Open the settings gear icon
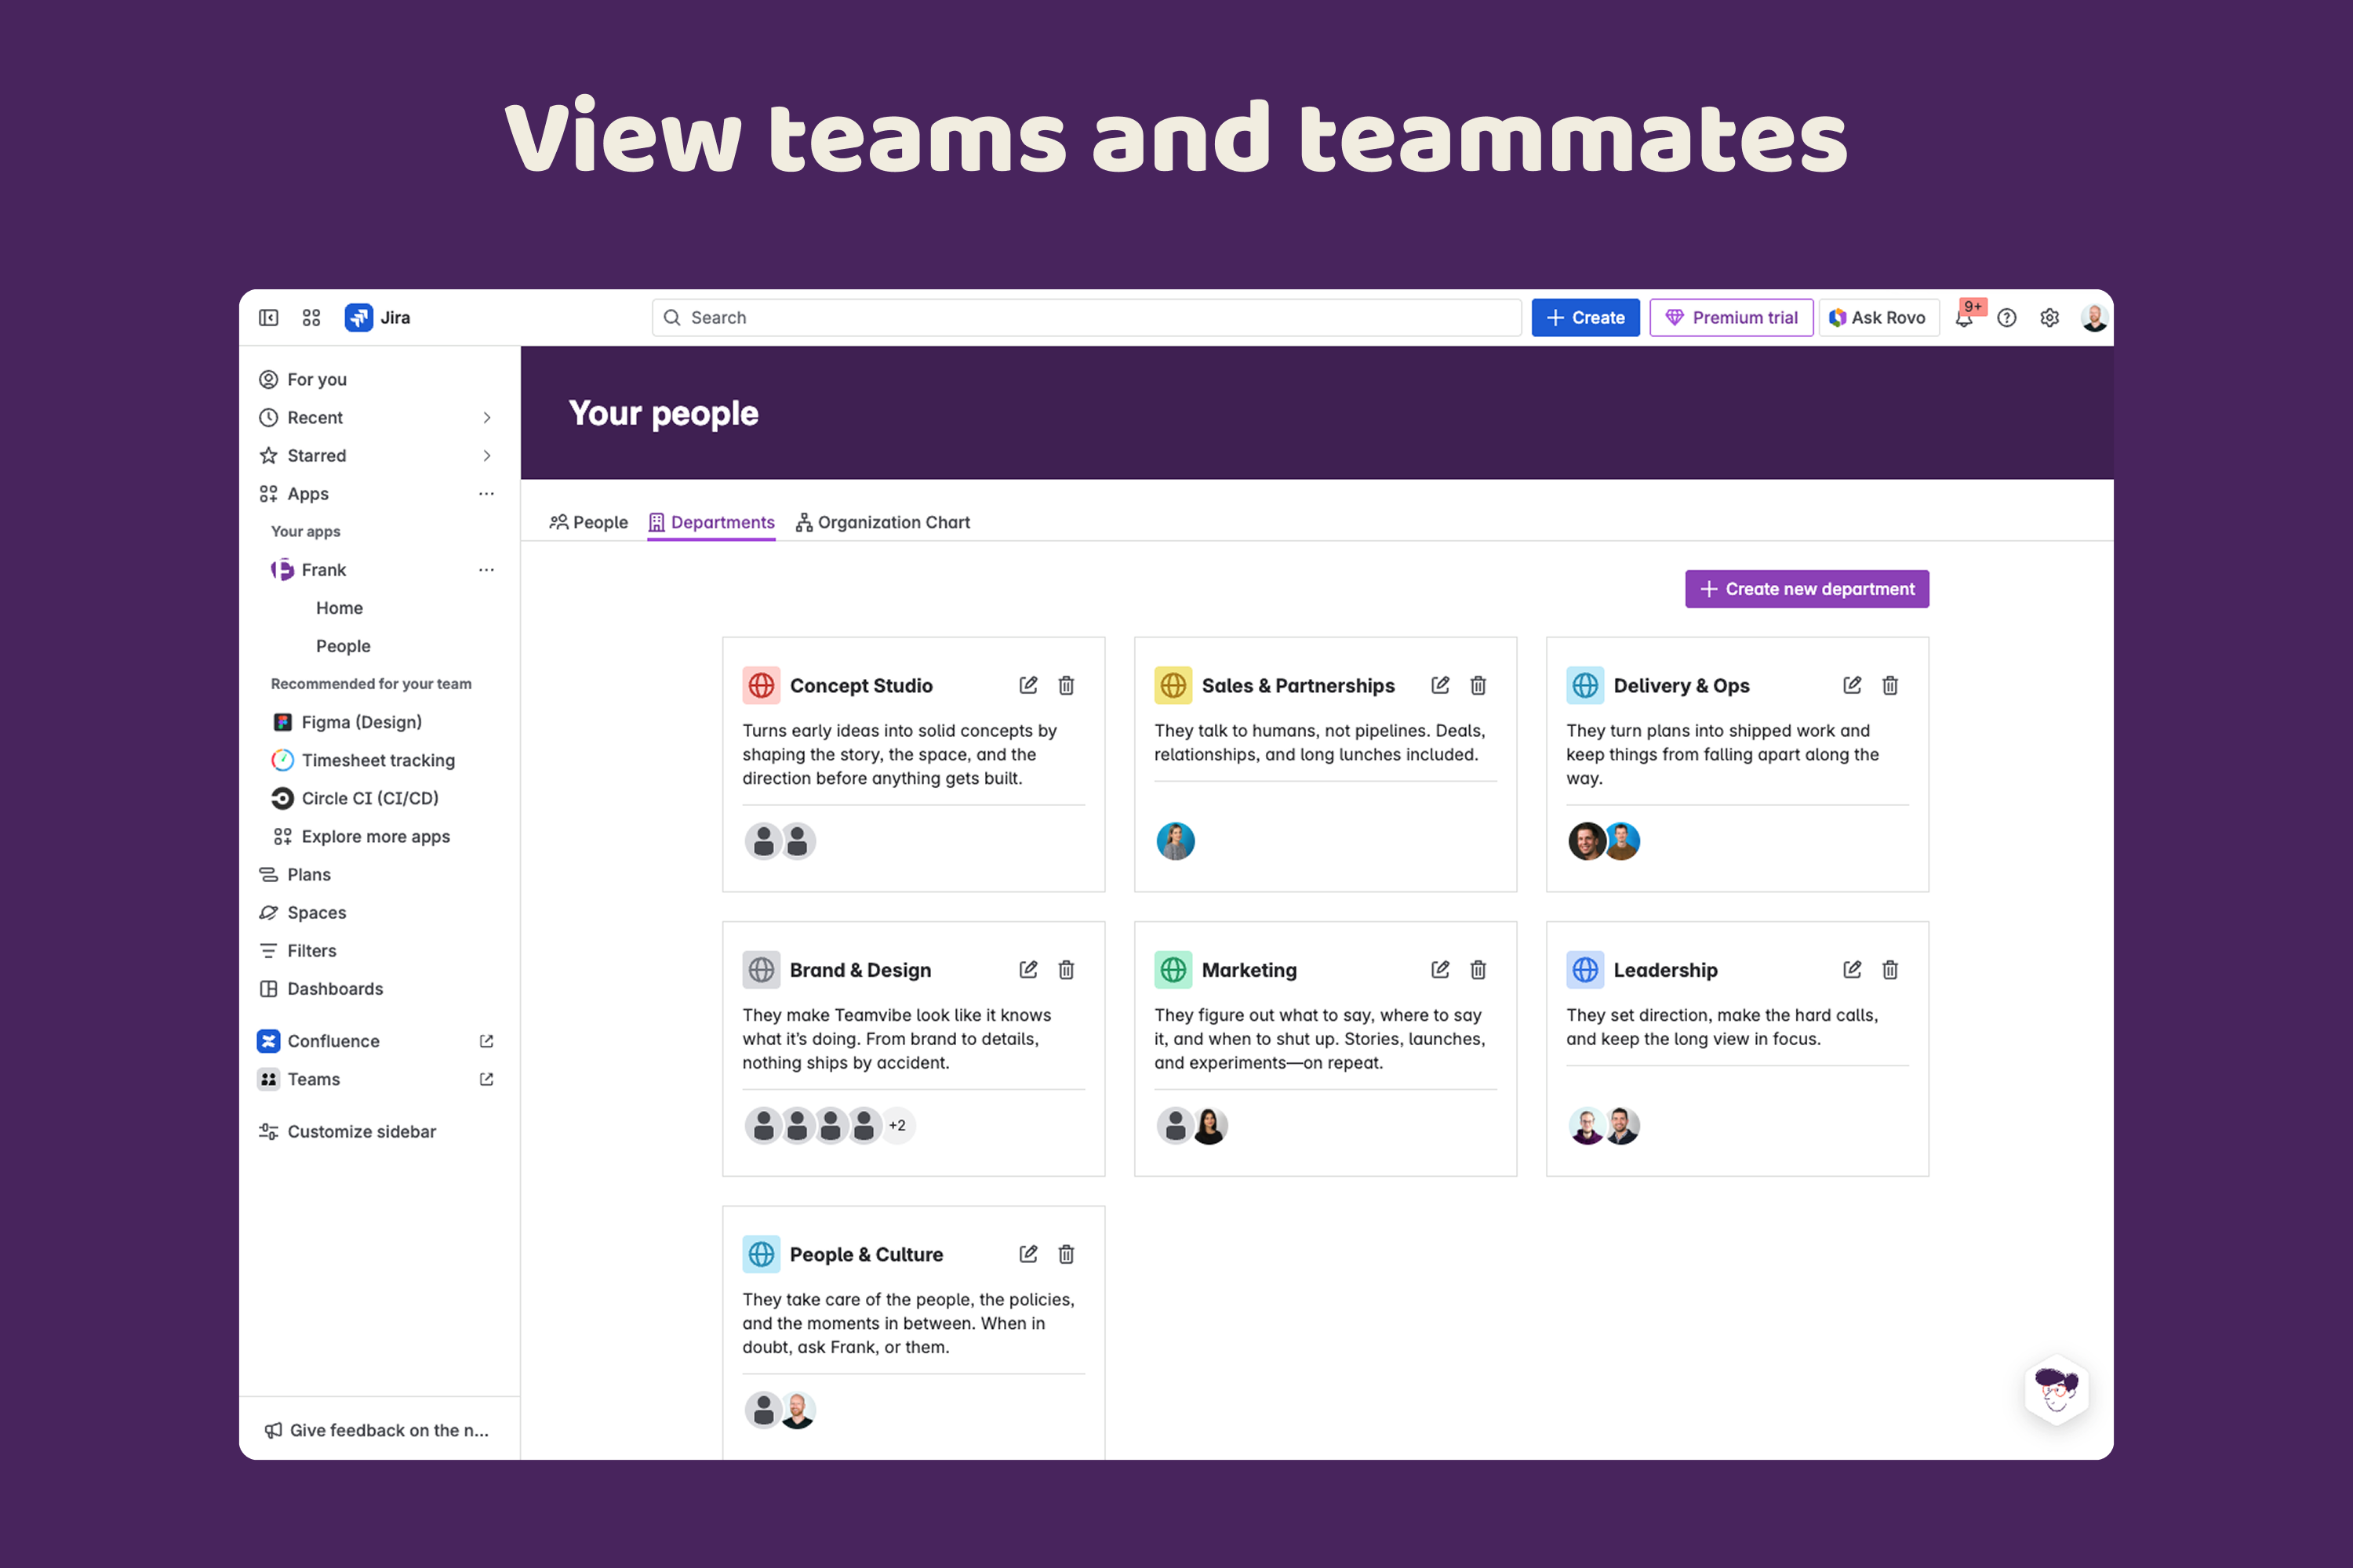Viewport: 2353px width, 1568px height. point(2049,318)
